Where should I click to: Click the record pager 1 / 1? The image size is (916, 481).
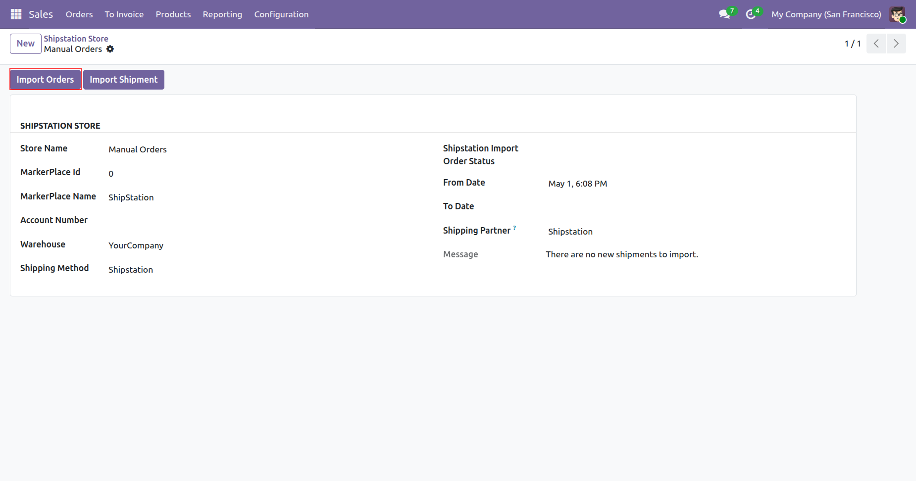coord(853,44)
